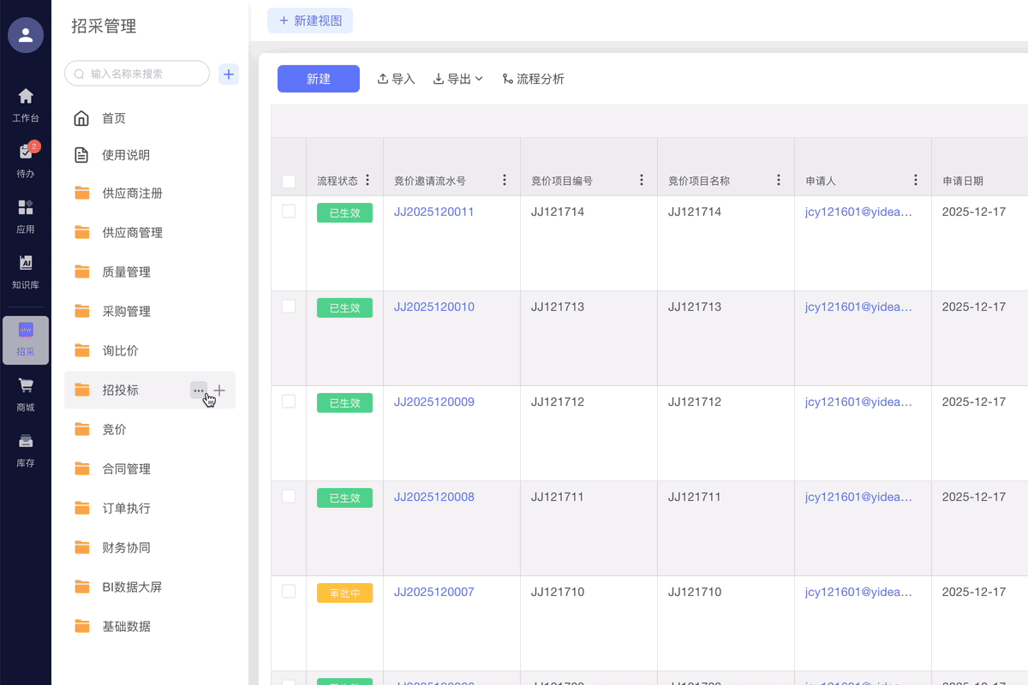
Task: Check the row checkbox for JJ2025120011
Action: point(289,211)
